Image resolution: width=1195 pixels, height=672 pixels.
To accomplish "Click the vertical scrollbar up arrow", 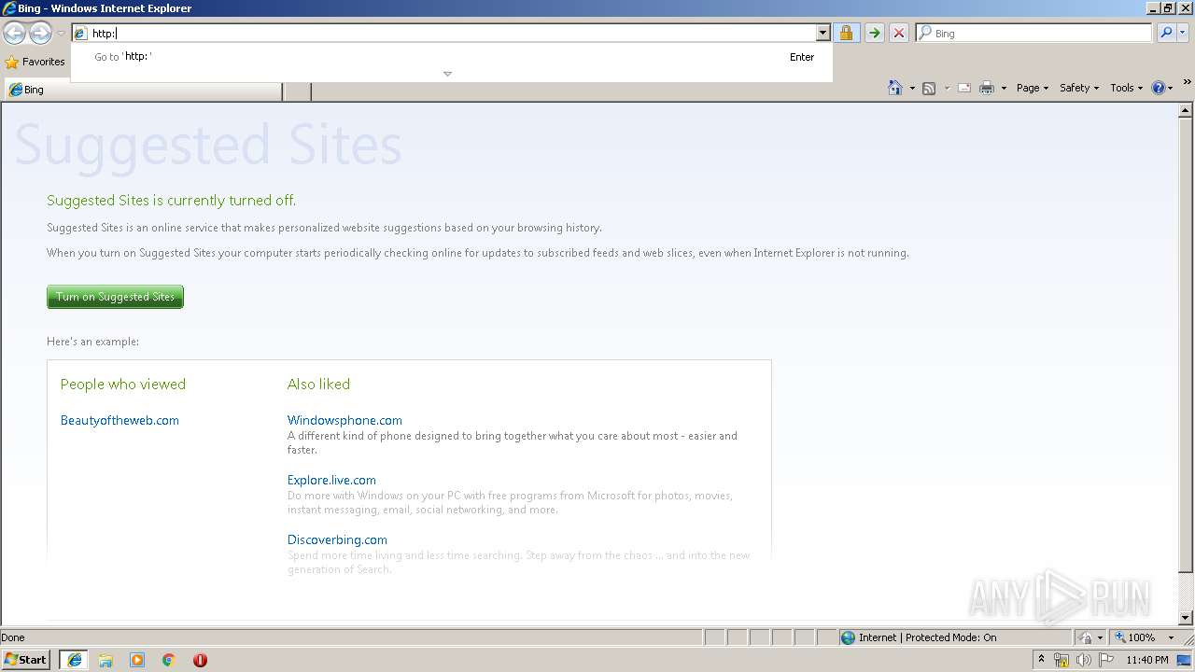I will [x=1186, y=110].
